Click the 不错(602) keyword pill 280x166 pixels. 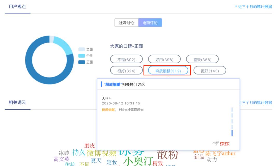point(127,59)
